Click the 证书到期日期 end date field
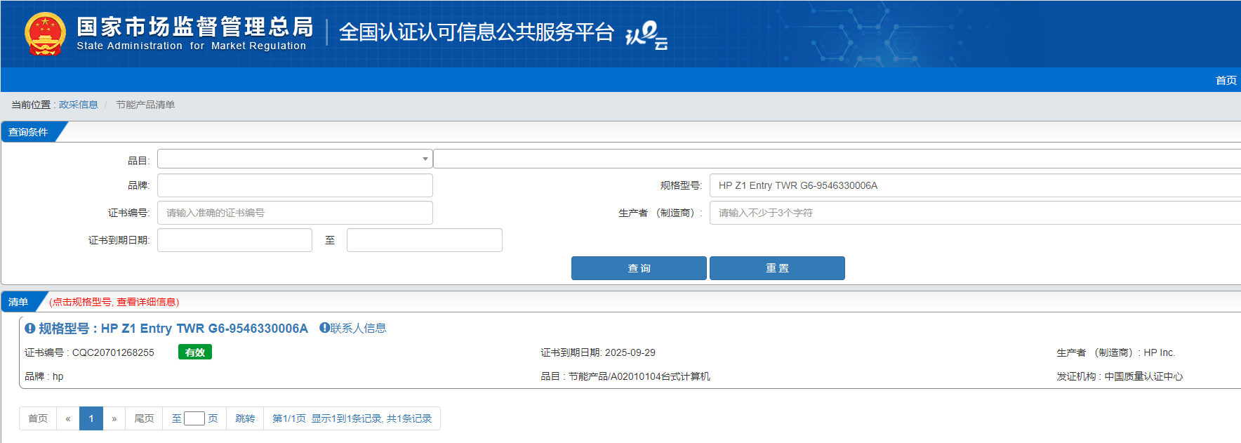Viewport: 1241px width, 443px height. point(425,240)
